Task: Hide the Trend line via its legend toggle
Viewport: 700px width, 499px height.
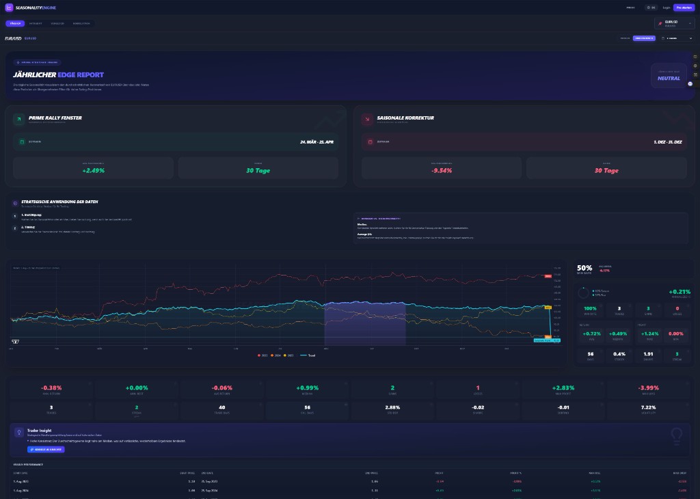Action: click(x=307, y=355)
